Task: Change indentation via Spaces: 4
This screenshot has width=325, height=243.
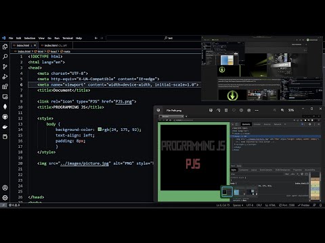Action: 238,205
